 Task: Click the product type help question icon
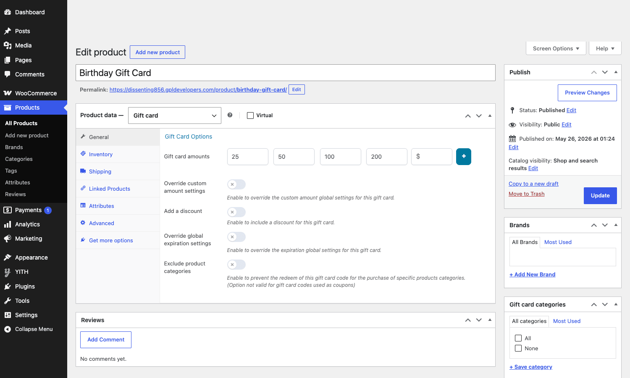(x=230, y=115)
